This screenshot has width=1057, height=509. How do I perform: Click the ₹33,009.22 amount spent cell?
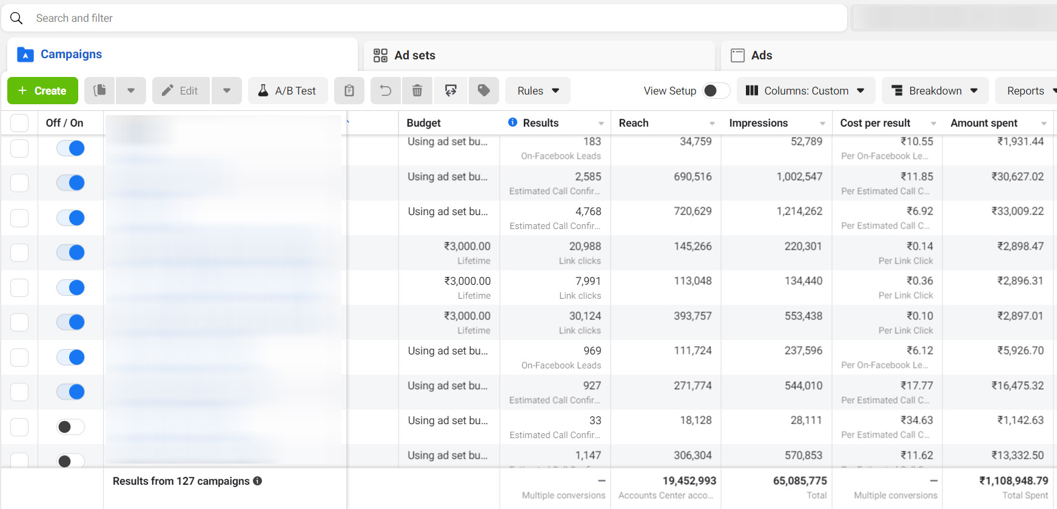pyautogui.click(x=1018, y=211)
